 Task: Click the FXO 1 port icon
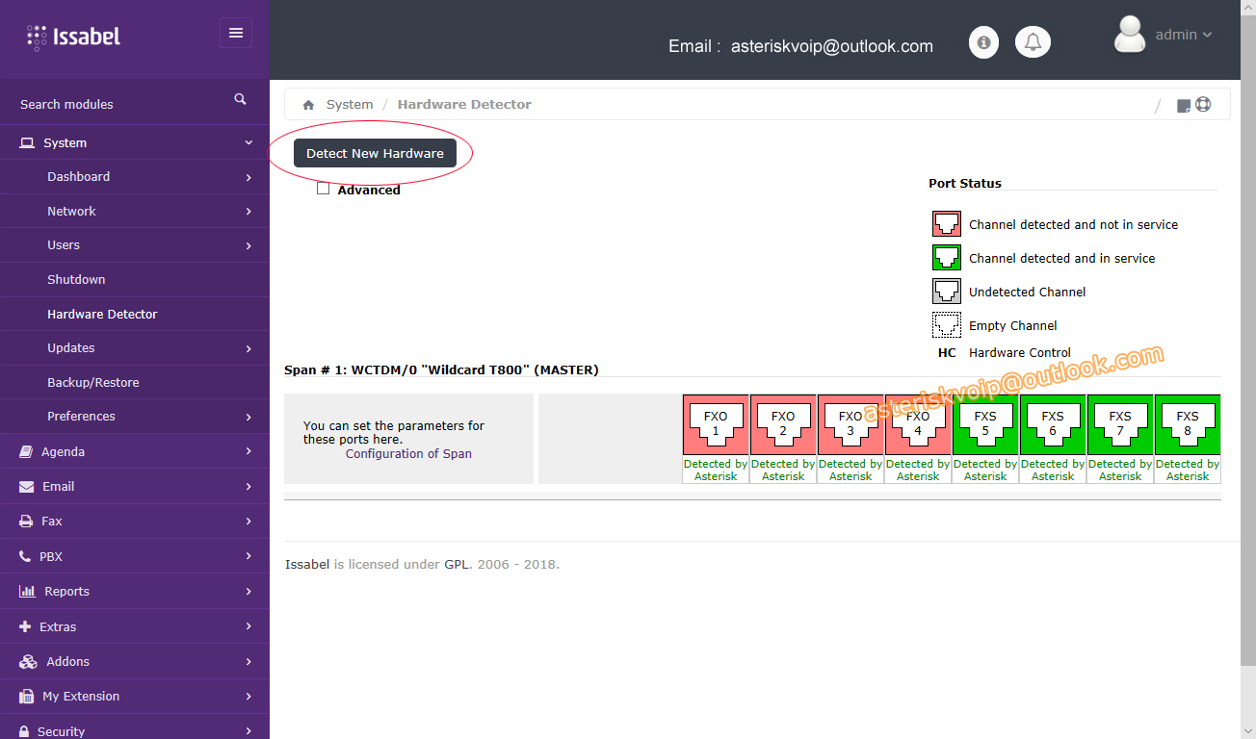(x=716, y=424)
